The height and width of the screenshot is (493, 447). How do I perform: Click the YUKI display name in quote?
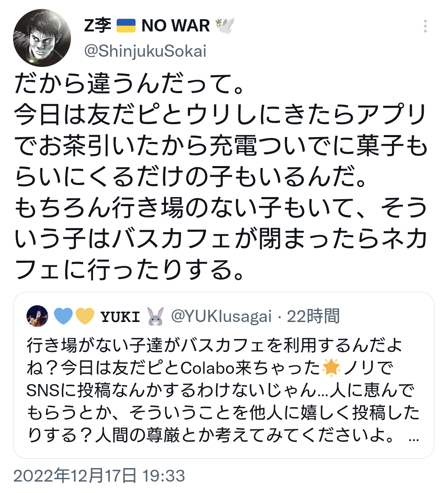120,316
